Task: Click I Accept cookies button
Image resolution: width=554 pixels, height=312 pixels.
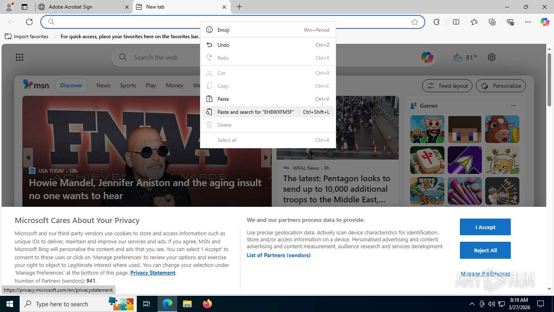Action: click(485, 227)
